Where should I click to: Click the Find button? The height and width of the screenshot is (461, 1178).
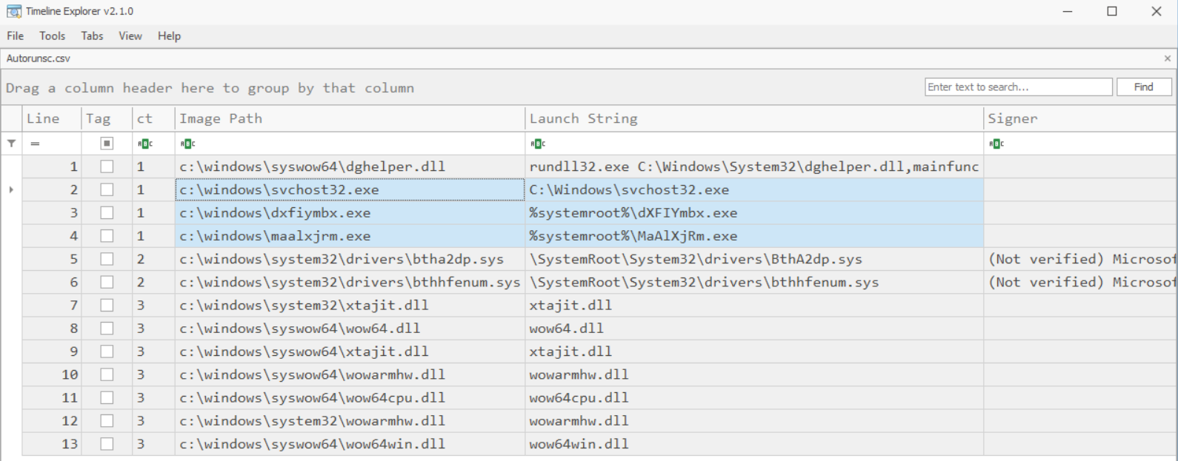[x=1144, y=87]
